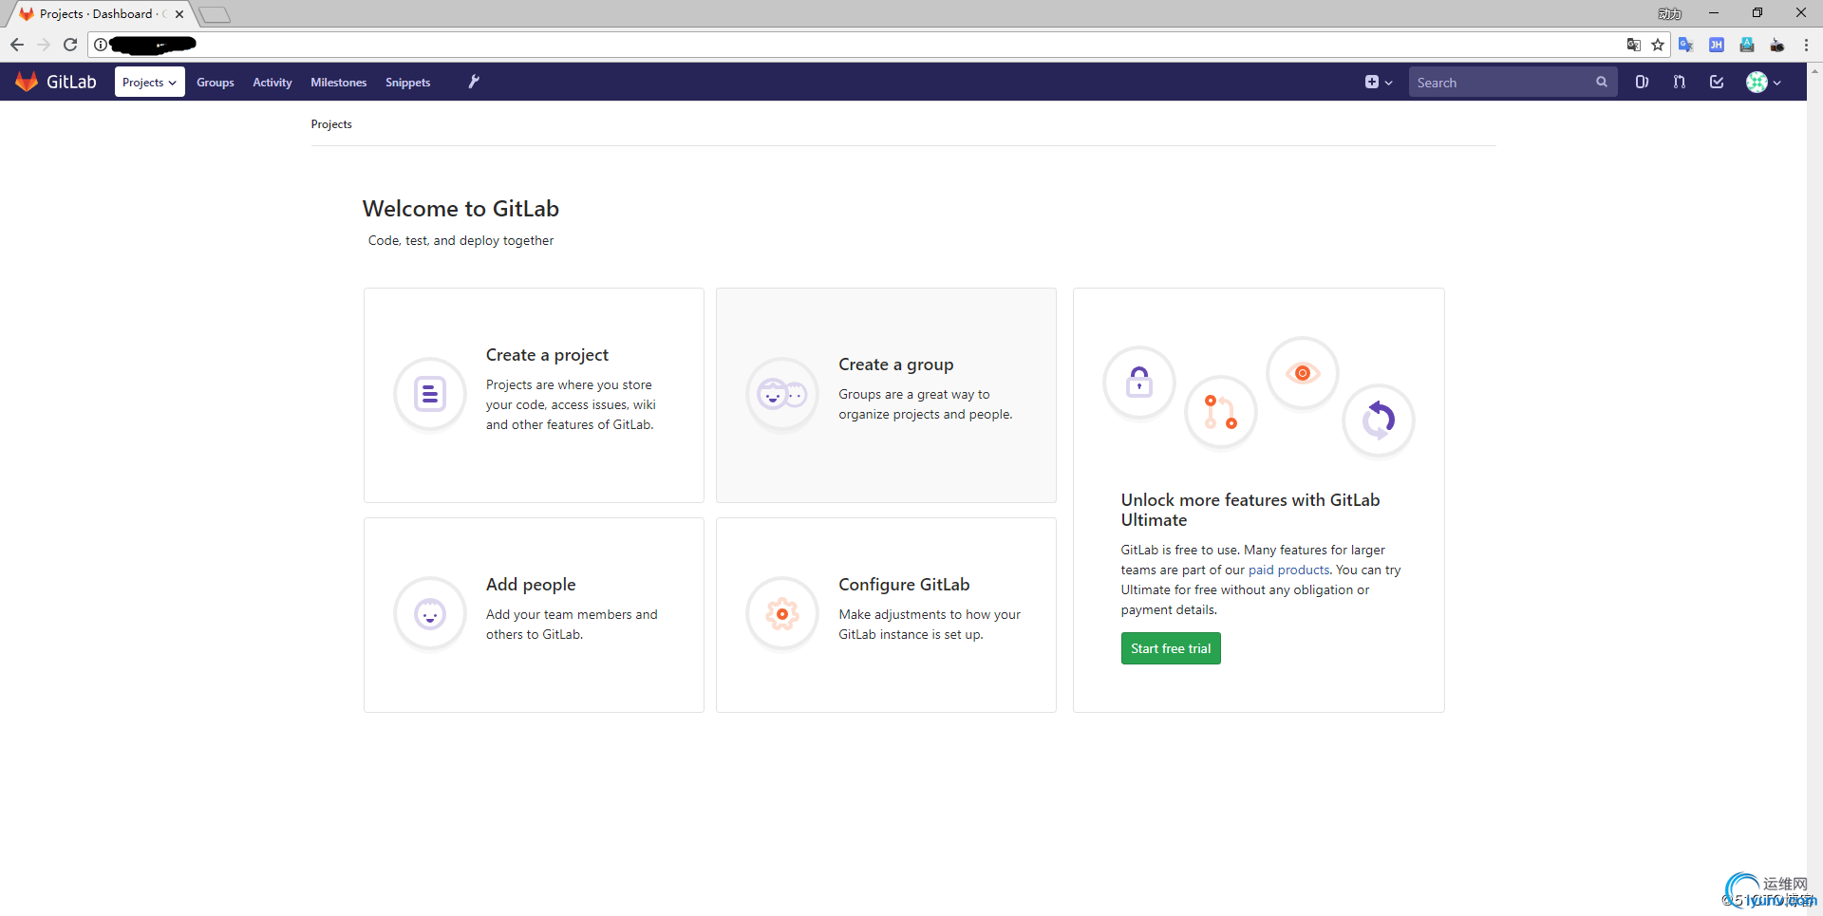Click the site info icon in address bar

[x=101, y=45]
